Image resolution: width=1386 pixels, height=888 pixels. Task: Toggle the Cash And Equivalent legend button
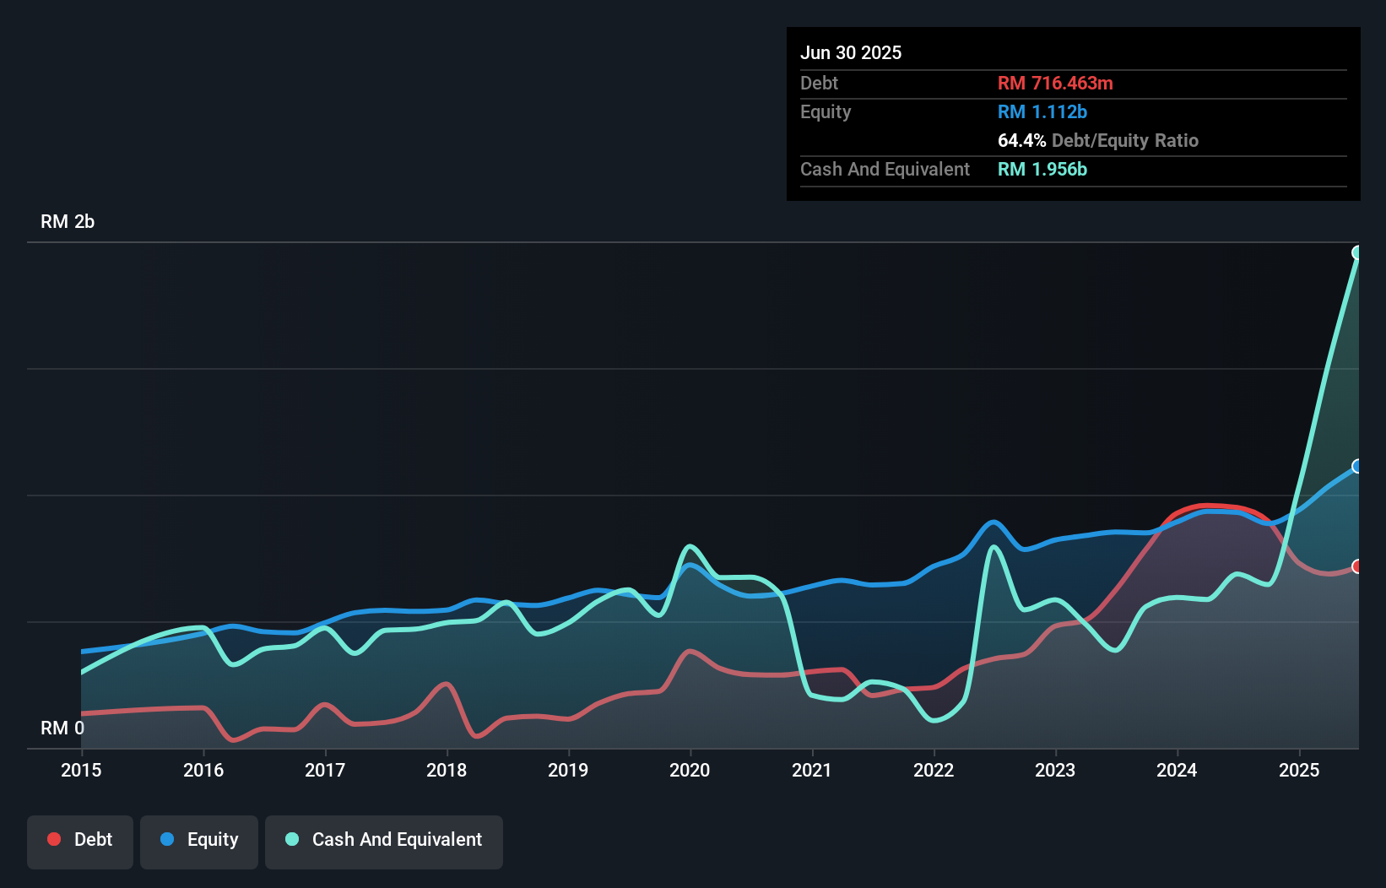[384, 842]
